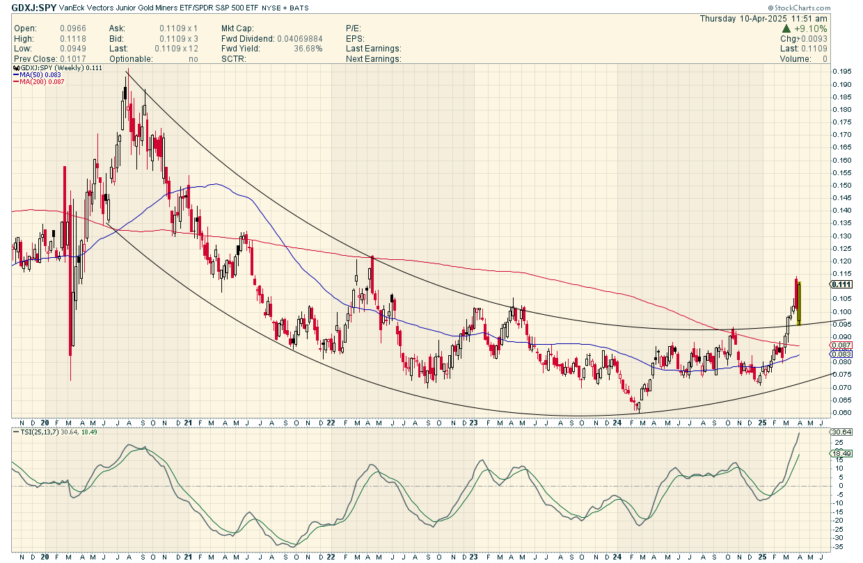Click the Mkt Cap label
Screen dimensions: 863x563
[x=239, y=28]
